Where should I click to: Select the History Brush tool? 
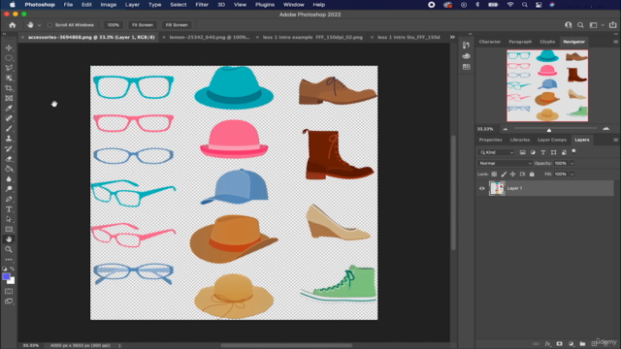click(x=9, y=148)
